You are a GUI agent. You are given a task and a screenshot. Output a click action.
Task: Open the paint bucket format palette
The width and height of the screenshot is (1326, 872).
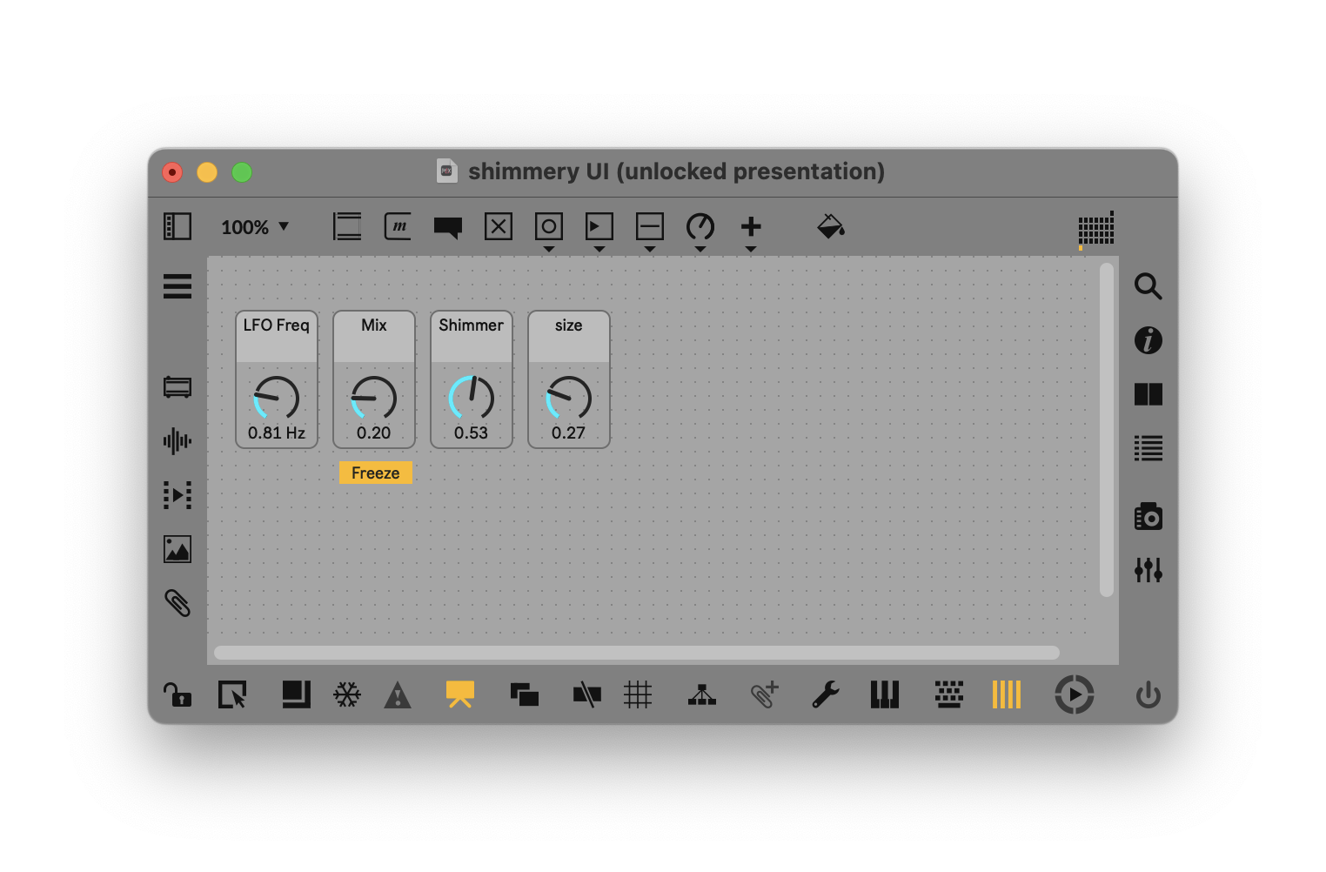pos(831,226)
